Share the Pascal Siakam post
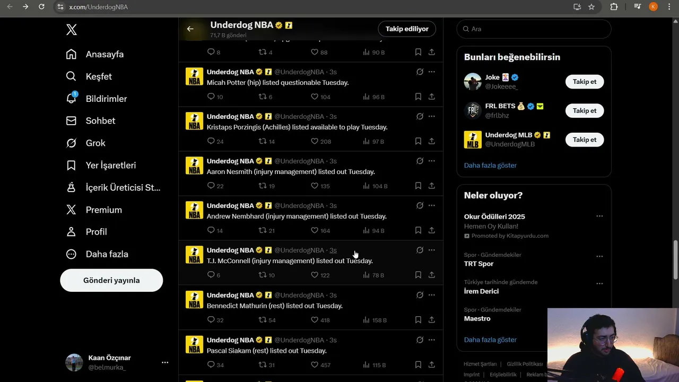This screenshot has width=679, height=382. click(432, 364)
